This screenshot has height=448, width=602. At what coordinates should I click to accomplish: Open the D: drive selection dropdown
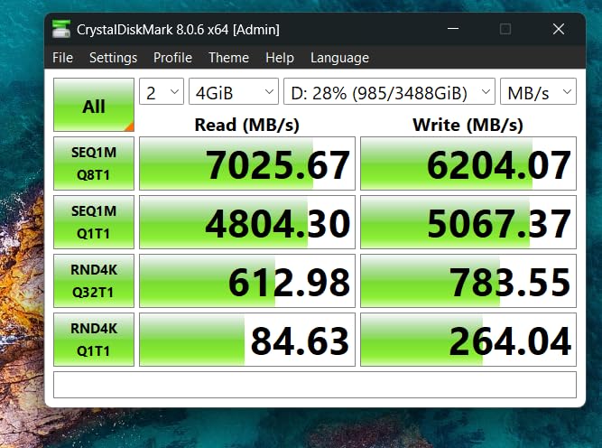point(389,91)
